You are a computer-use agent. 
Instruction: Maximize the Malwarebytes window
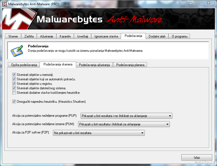(198, 3)
